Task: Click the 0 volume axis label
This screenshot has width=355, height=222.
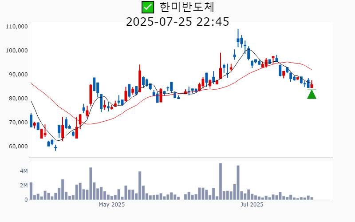Action: [26, 200]
